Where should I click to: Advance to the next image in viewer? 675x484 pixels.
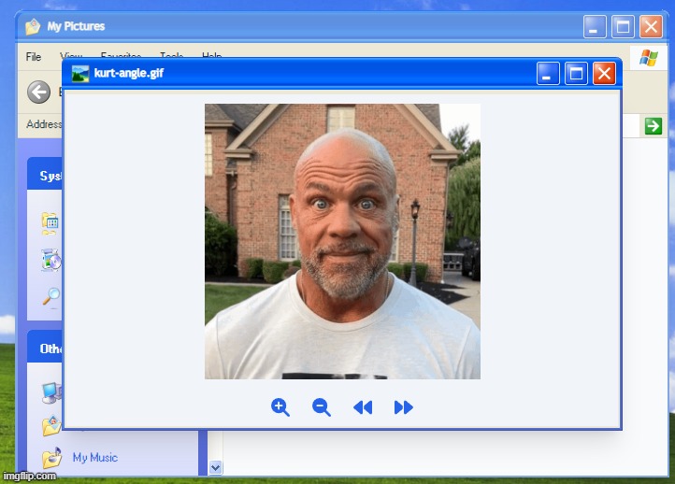403,407
